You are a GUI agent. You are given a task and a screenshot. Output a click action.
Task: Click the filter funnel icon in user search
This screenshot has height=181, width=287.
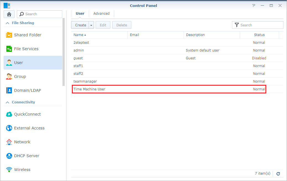point(237,25)
